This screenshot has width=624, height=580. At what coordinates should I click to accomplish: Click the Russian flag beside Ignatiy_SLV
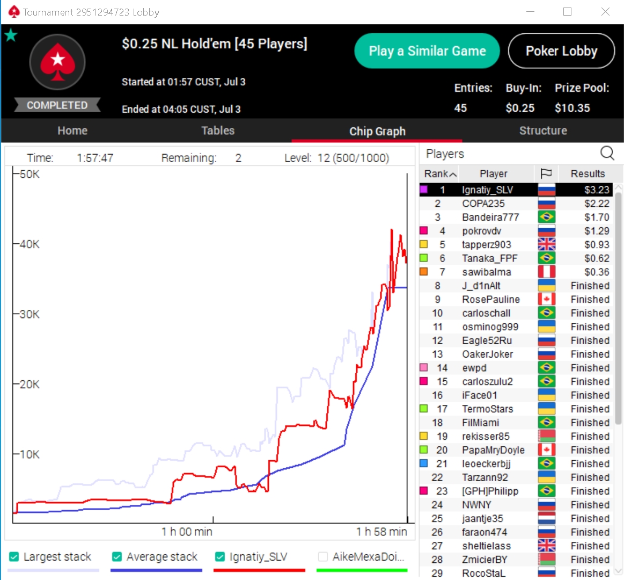(546, 190)
